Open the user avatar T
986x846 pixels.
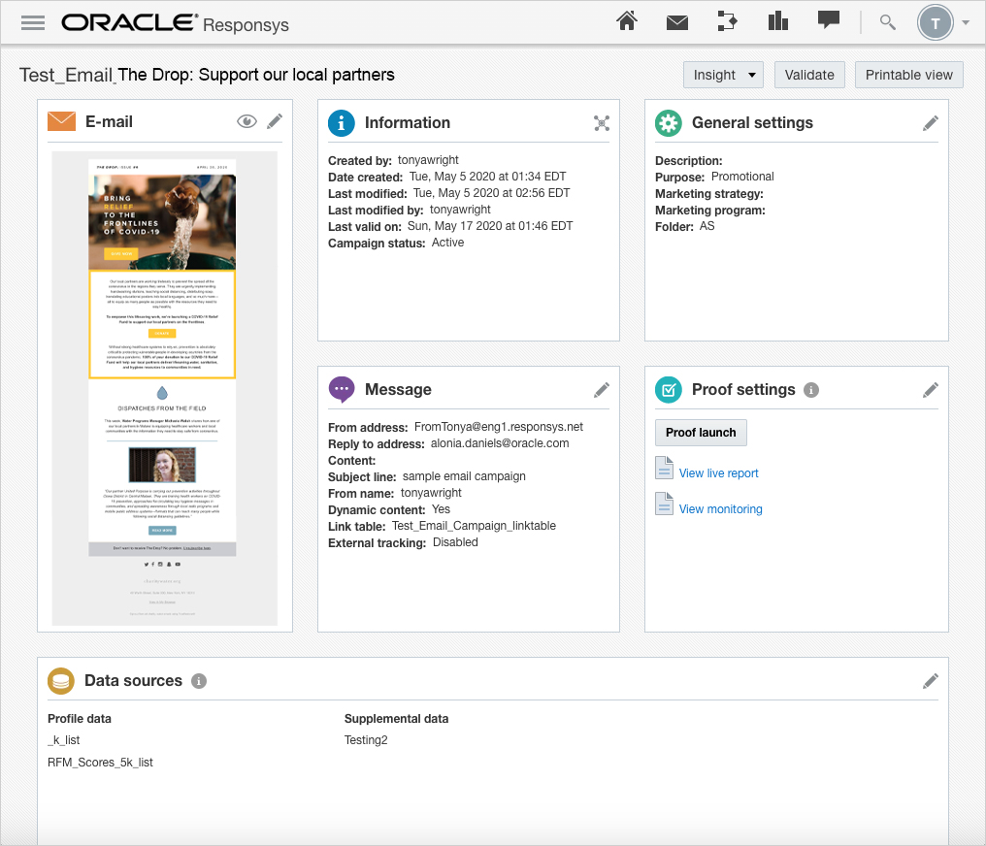pos(936,23)
